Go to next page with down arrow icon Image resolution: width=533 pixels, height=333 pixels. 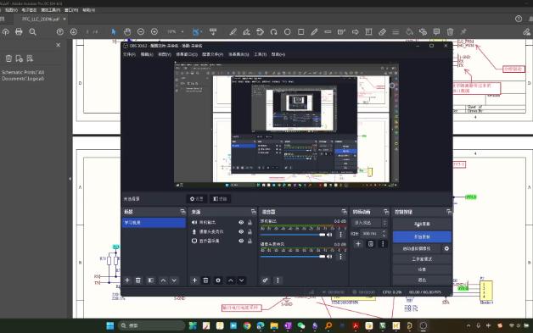coord(74,32)
